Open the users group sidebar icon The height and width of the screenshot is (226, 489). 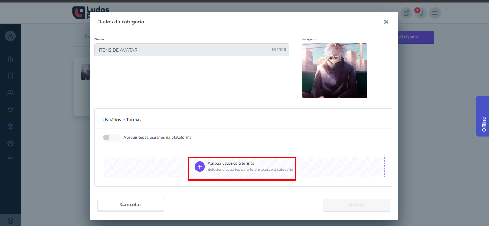(10, 92)
